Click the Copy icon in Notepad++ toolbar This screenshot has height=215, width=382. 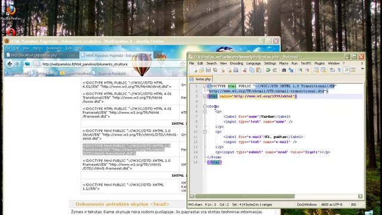pyautogui.click(x=252, y=70)
